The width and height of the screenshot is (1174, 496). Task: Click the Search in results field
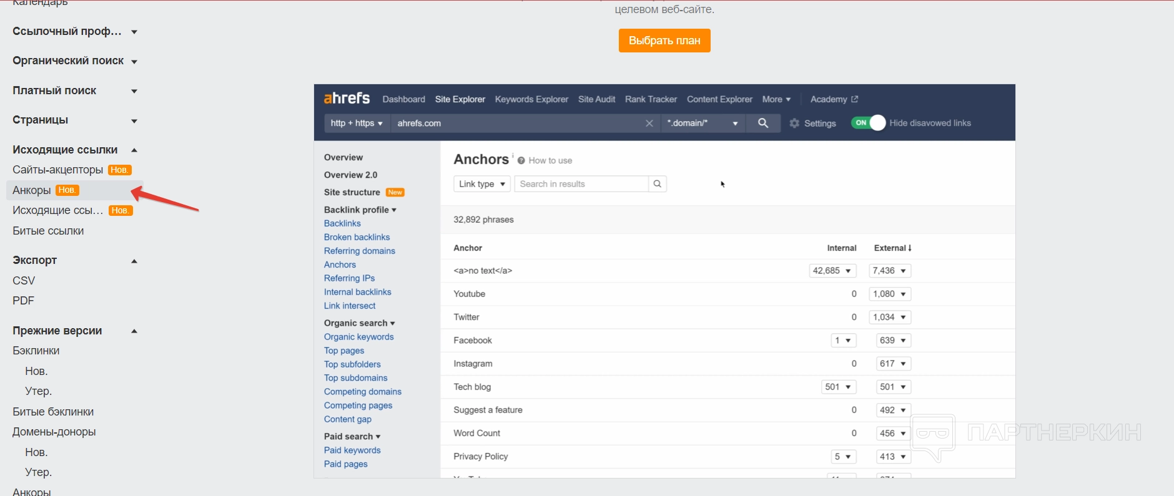coord(581,184)
